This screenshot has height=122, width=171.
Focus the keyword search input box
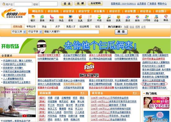click(71, 32)
